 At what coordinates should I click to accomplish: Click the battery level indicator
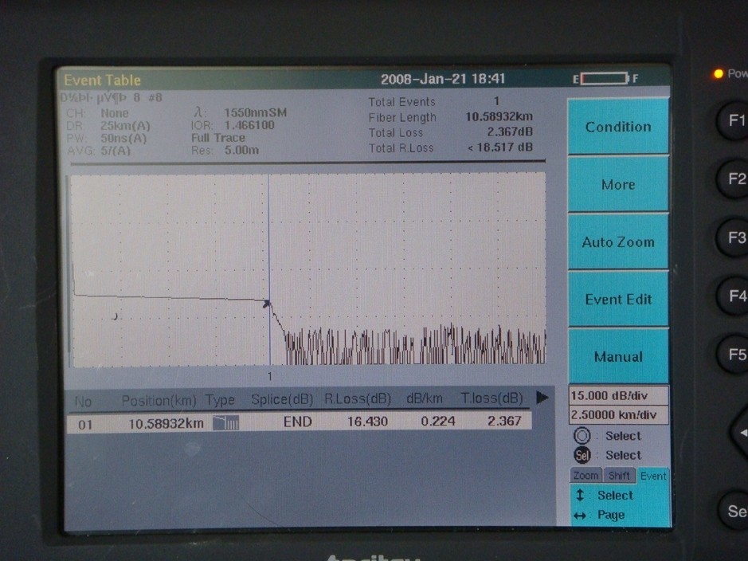point(605,78)
